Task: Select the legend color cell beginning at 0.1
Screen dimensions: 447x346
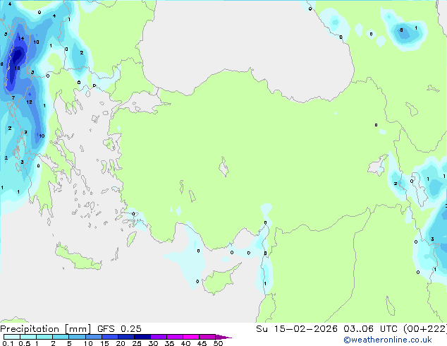Action: click(x=12, y=337)
